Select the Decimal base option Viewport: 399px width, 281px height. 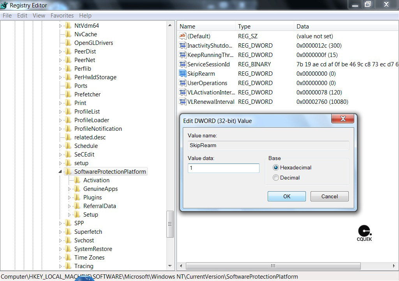coord(275,178)
